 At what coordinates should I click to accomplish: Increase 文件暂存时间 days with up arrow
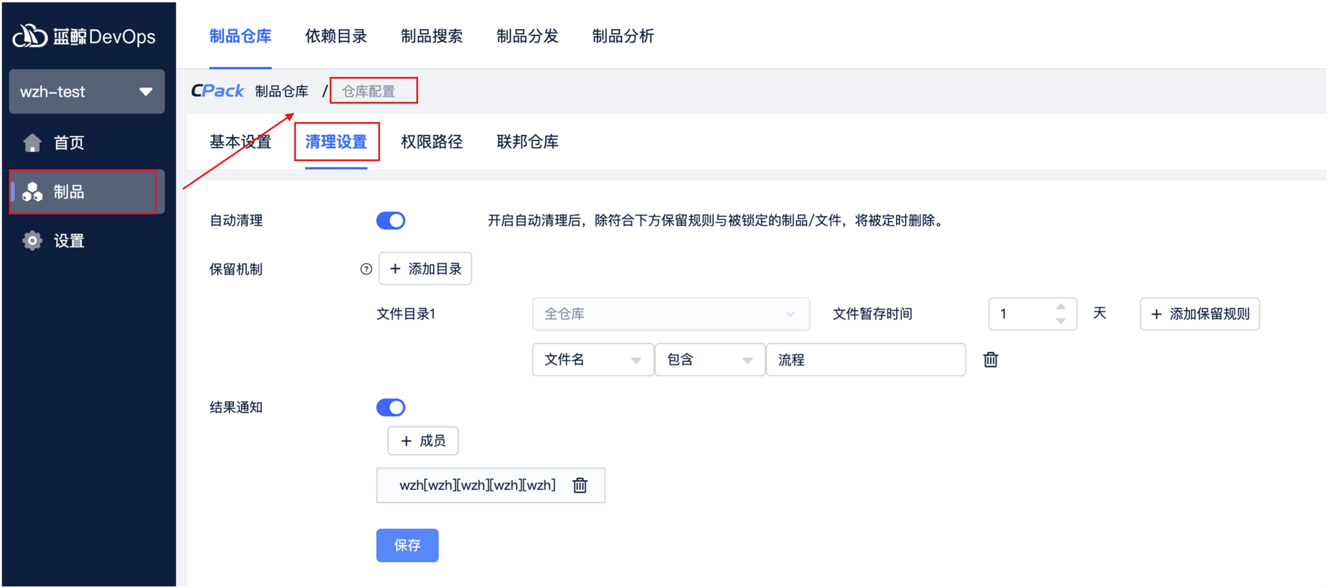1061,307
